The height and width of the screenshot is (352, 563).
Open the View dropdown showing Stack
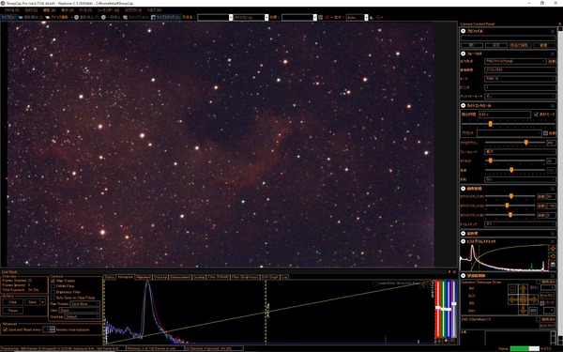(x=80, y=311)
